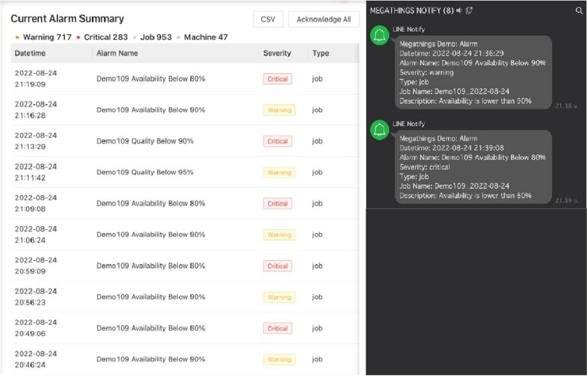Sort by the Datetime column header
Screen dimensions: 587x379
click(30, 53)
